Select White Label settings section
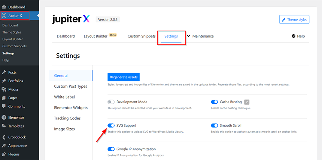322x160 pixels. [x=64, y=97]
